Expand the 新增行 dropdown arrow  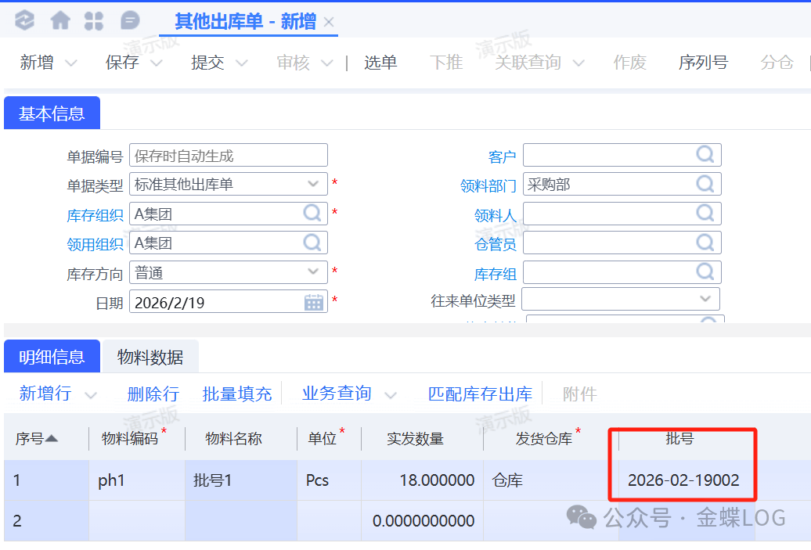point(90,394)
